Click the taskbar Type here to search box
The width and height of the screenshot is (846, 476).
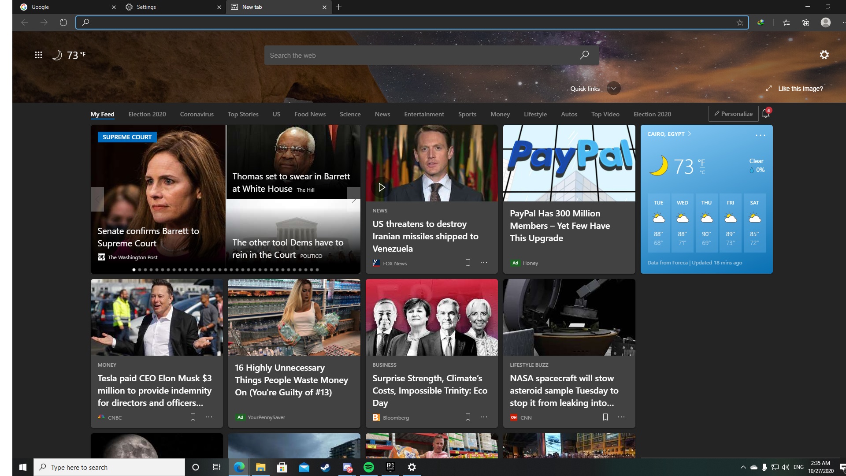coord(109,467)
